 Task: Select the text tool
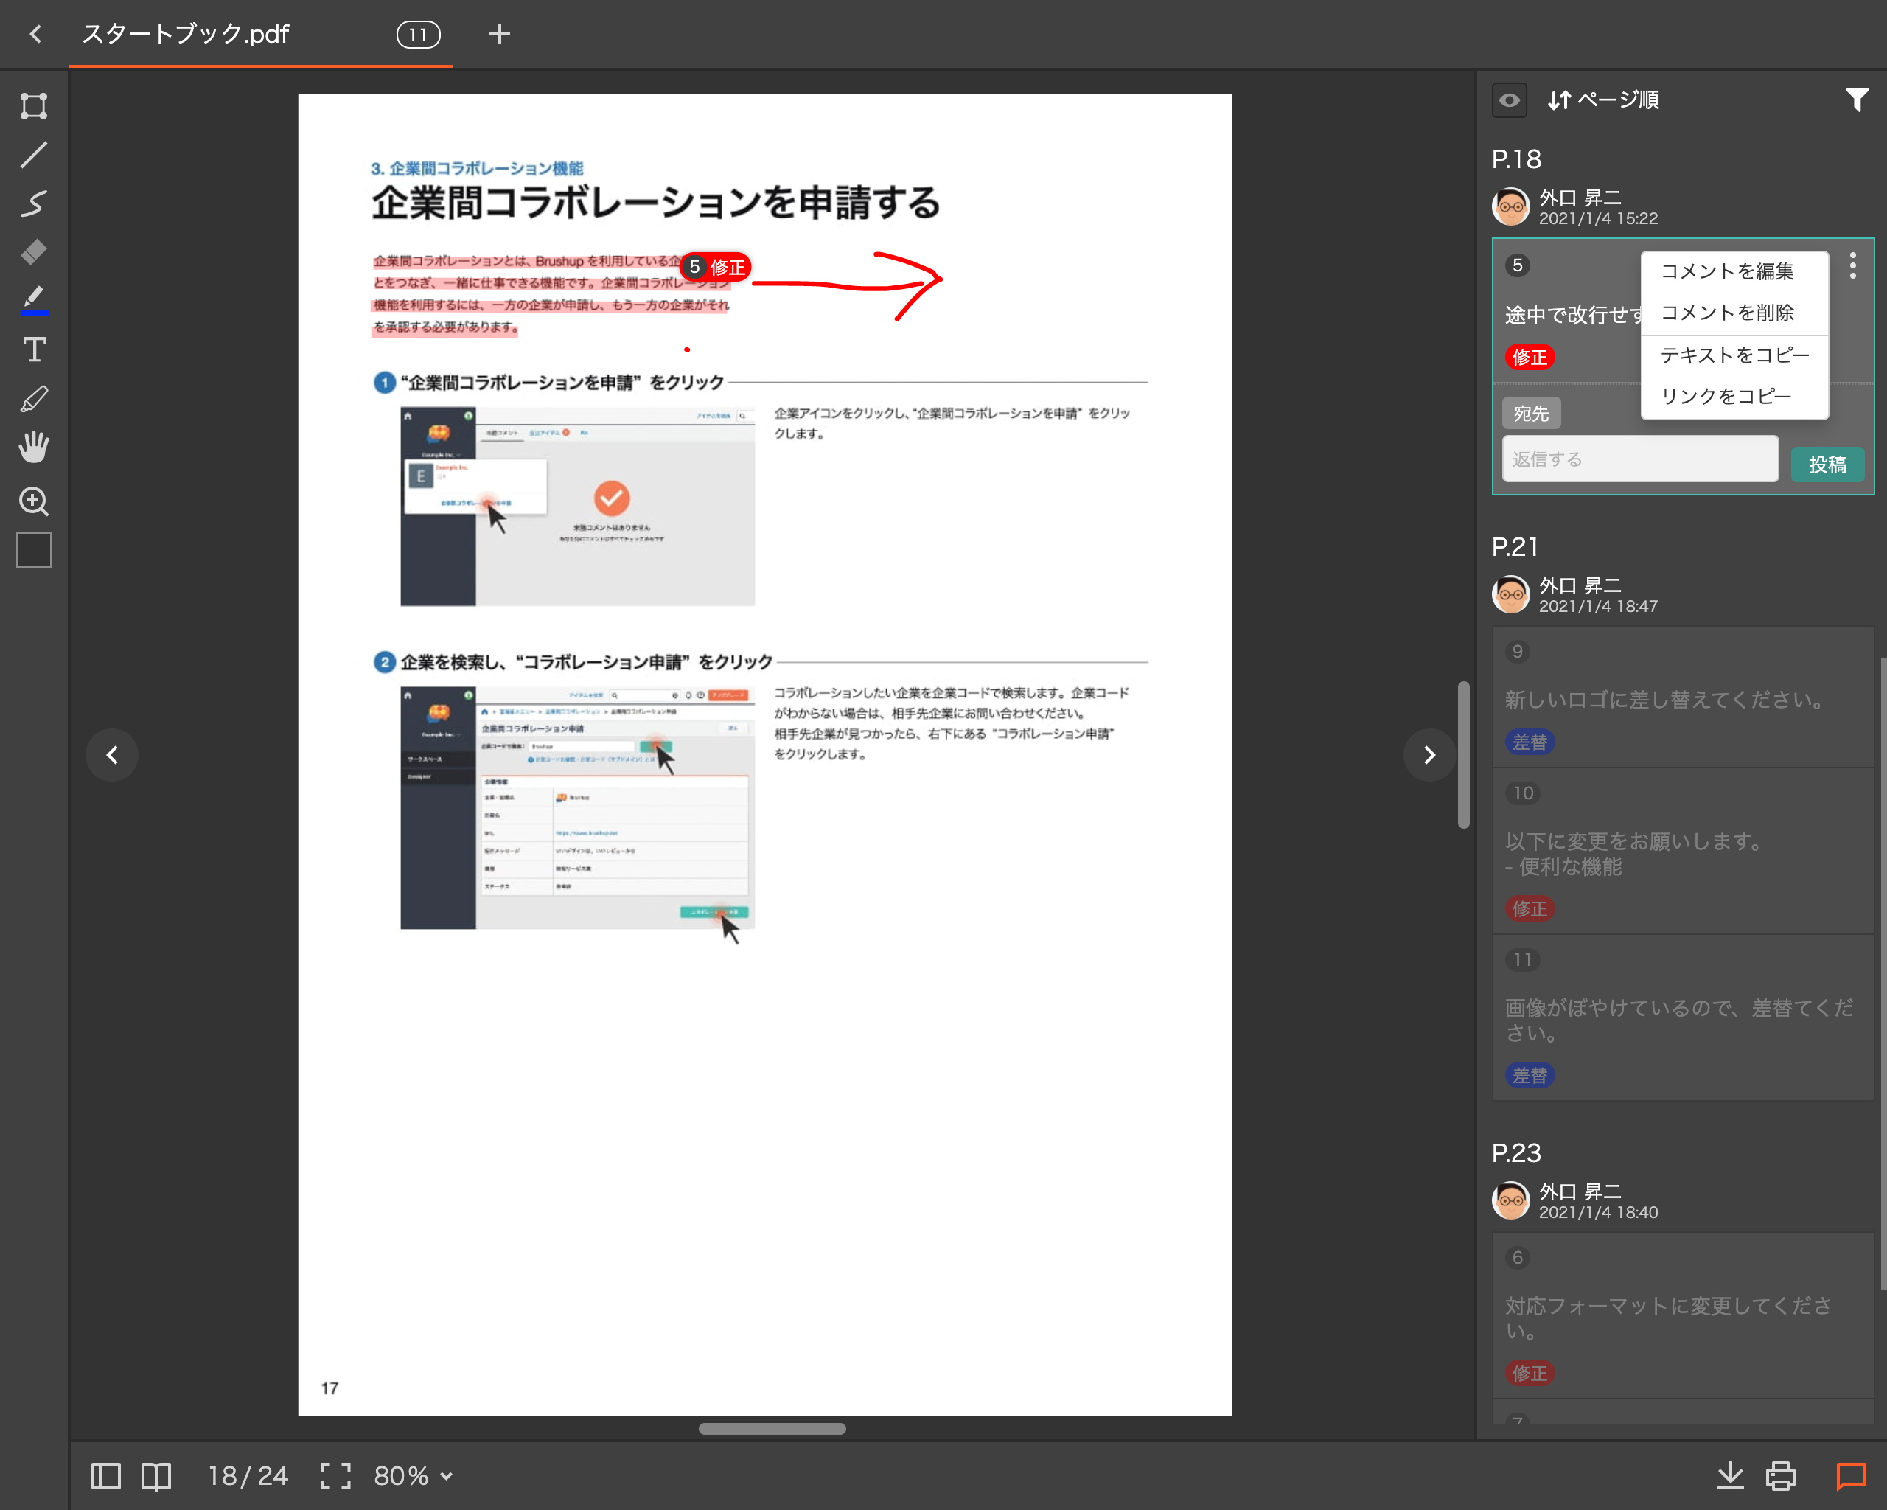pos(33,350)
